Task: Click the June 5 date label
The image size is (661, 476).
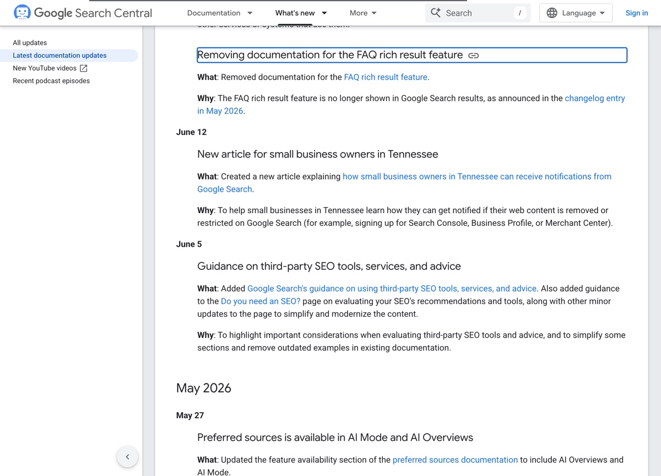Action: (189, 244)
